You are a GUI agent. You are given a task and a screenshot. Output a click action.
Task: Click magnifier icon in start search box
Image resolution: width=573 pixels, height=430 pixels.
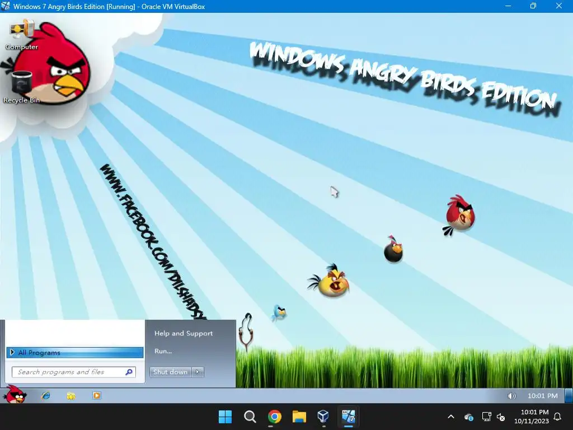(x=129, y=372)
